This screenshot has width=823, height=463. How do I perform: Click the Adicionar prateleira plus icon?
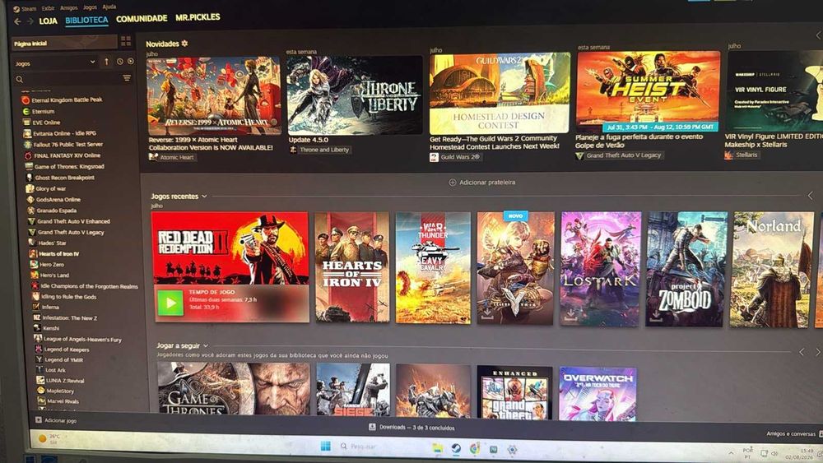(453, 183)
